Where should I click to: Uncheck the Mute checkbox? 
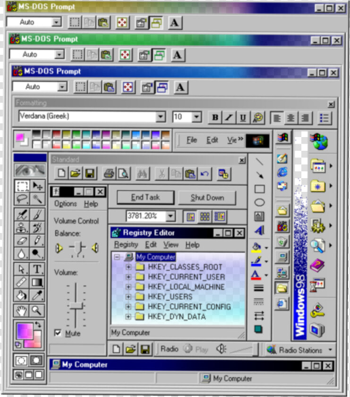(x=58, y=332)
